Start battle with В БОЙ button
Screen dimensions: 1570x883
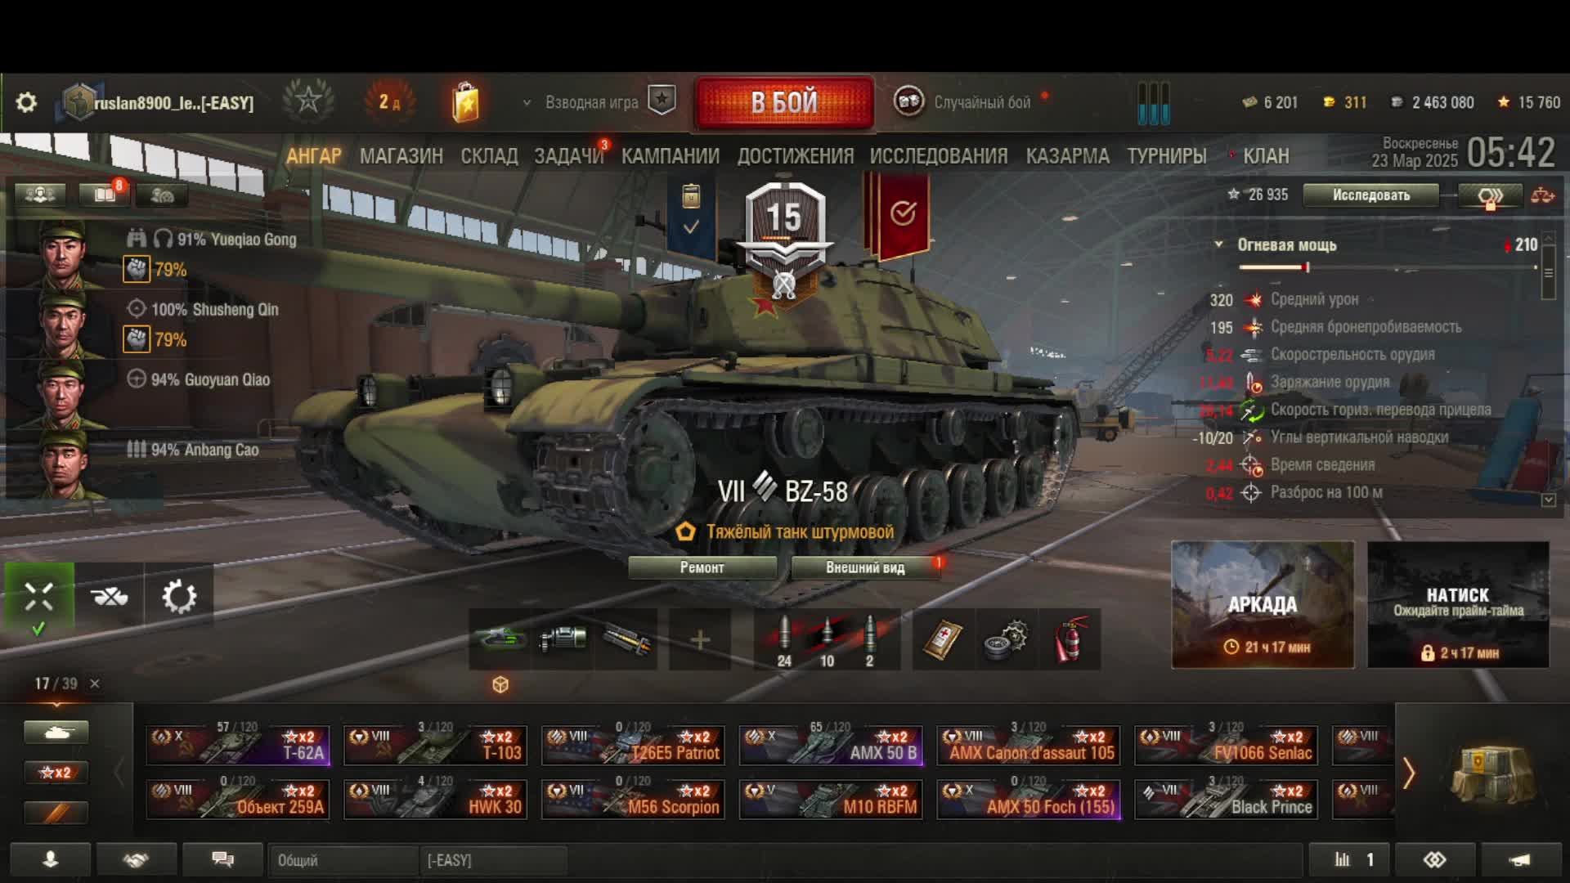(x=784, y=103)
